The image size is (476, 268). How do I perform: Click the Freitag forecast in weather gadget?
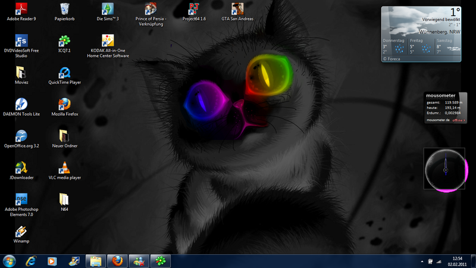click(x=421, y=46)
